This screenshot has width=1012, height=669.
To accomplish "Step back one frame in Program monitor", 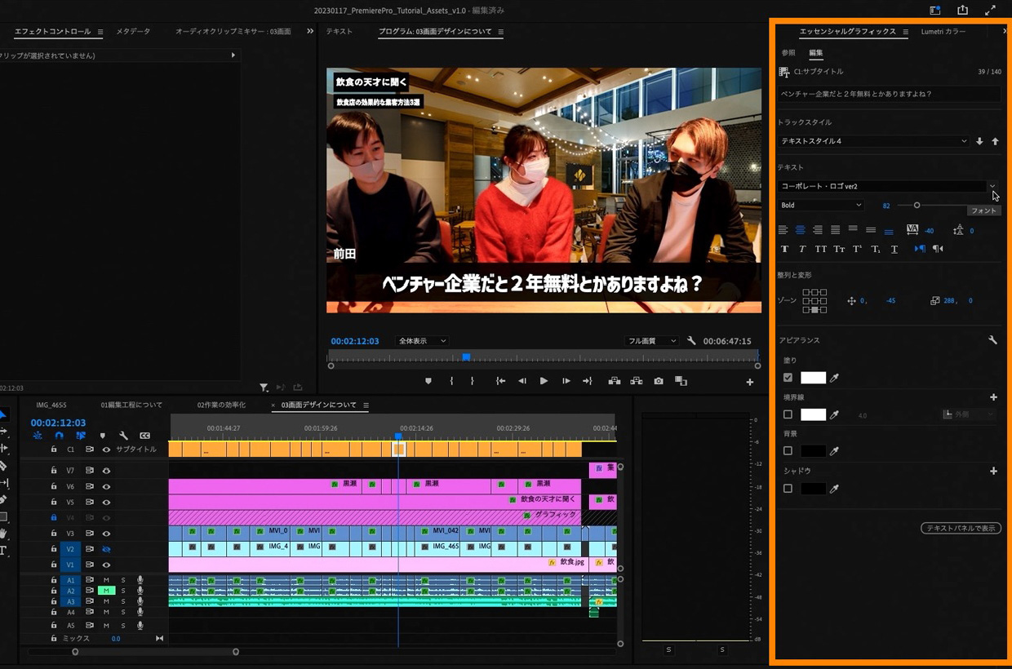I will click(522, 381).
